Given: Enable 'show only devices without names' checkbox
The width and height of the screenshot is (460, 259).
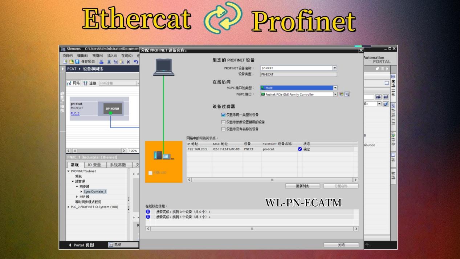Looking at the screenshot, I should click(223, 129).
